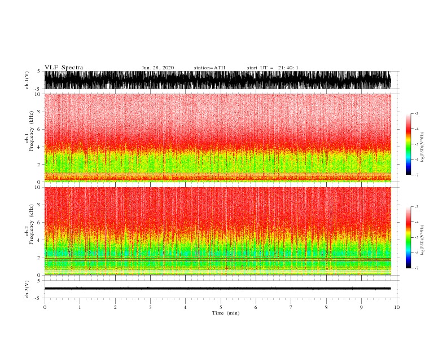Image resolution: width=447 pixels, height=345 pixels.
Task: Click the "start UT = 21:40: 1" text
Action: click(x=273, y=68)
